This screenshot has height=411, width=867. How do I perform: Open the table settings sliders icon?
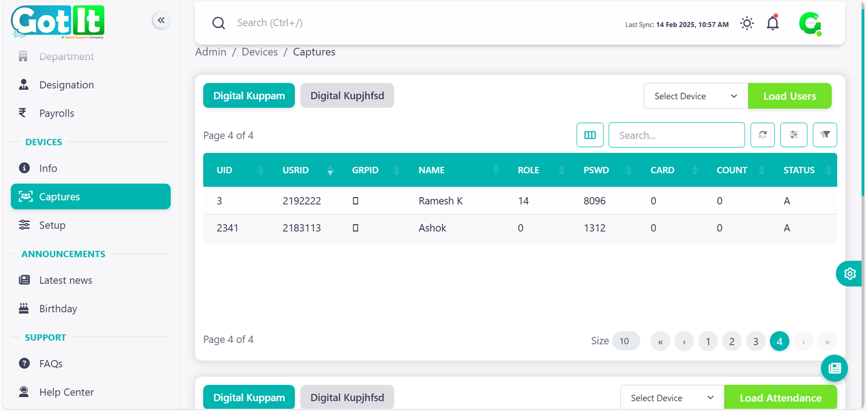point(793,135)
